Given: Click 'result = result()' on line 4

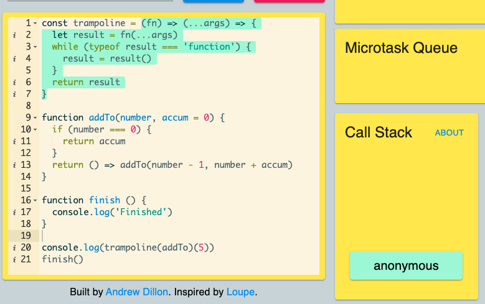Looking at the screenshot, I should [107, 58].
